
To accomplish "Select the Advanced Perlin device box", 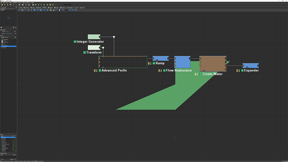I will [x=123, y=62].
